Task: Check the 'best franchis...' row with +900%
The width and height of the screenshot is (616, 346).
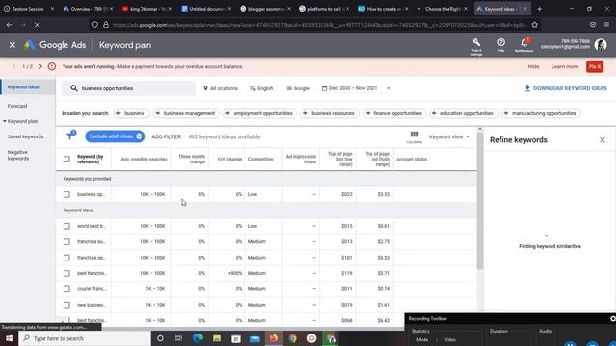Action: coord(66,273)
